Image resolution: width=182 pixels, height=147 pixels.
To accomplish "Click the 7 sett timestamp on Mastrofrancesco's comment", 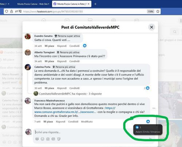I will click(37, 121).
